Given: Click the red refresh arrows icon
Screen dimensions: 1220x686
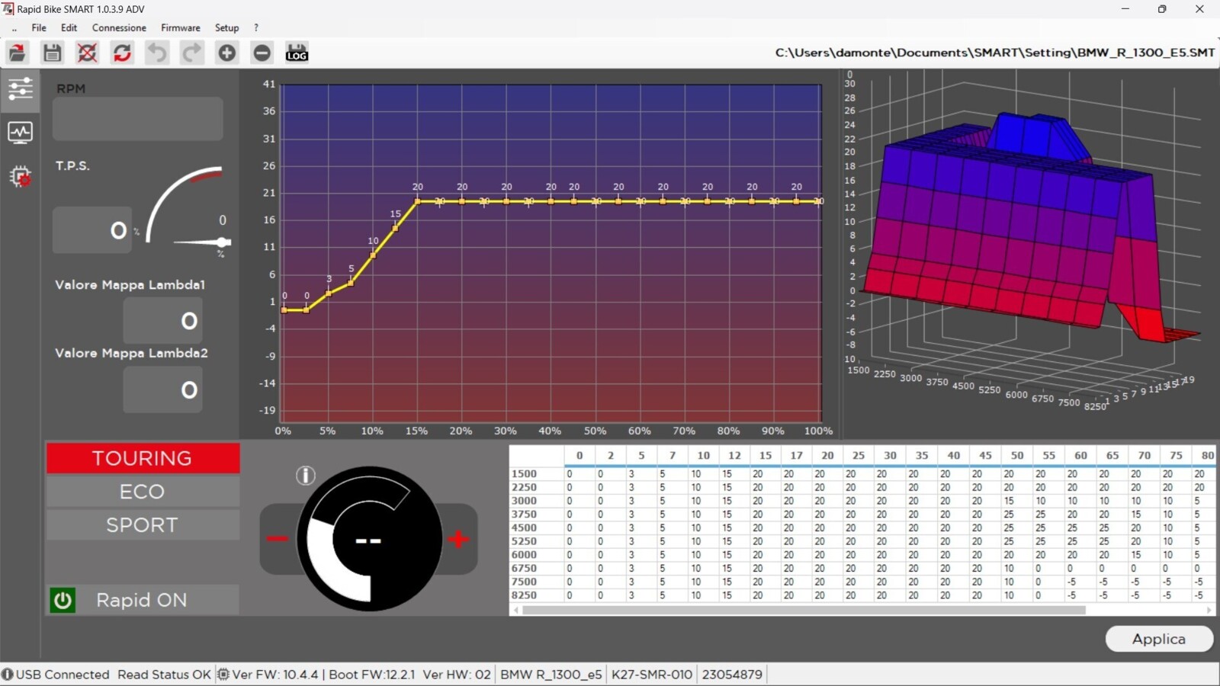Looking at the screenshot, I should (x=122, y=53).
